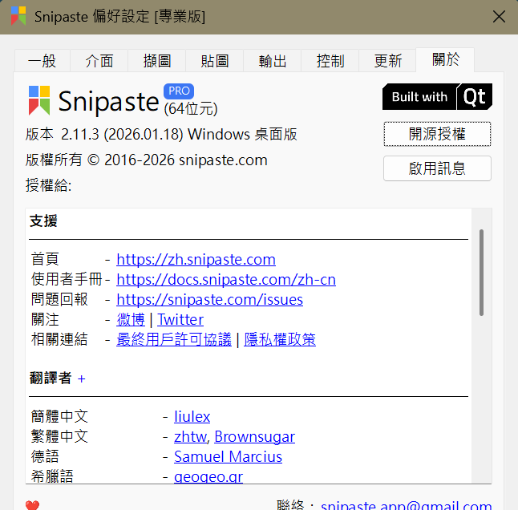Click the red heart icon at bottom left

click(x=33, y=505)
